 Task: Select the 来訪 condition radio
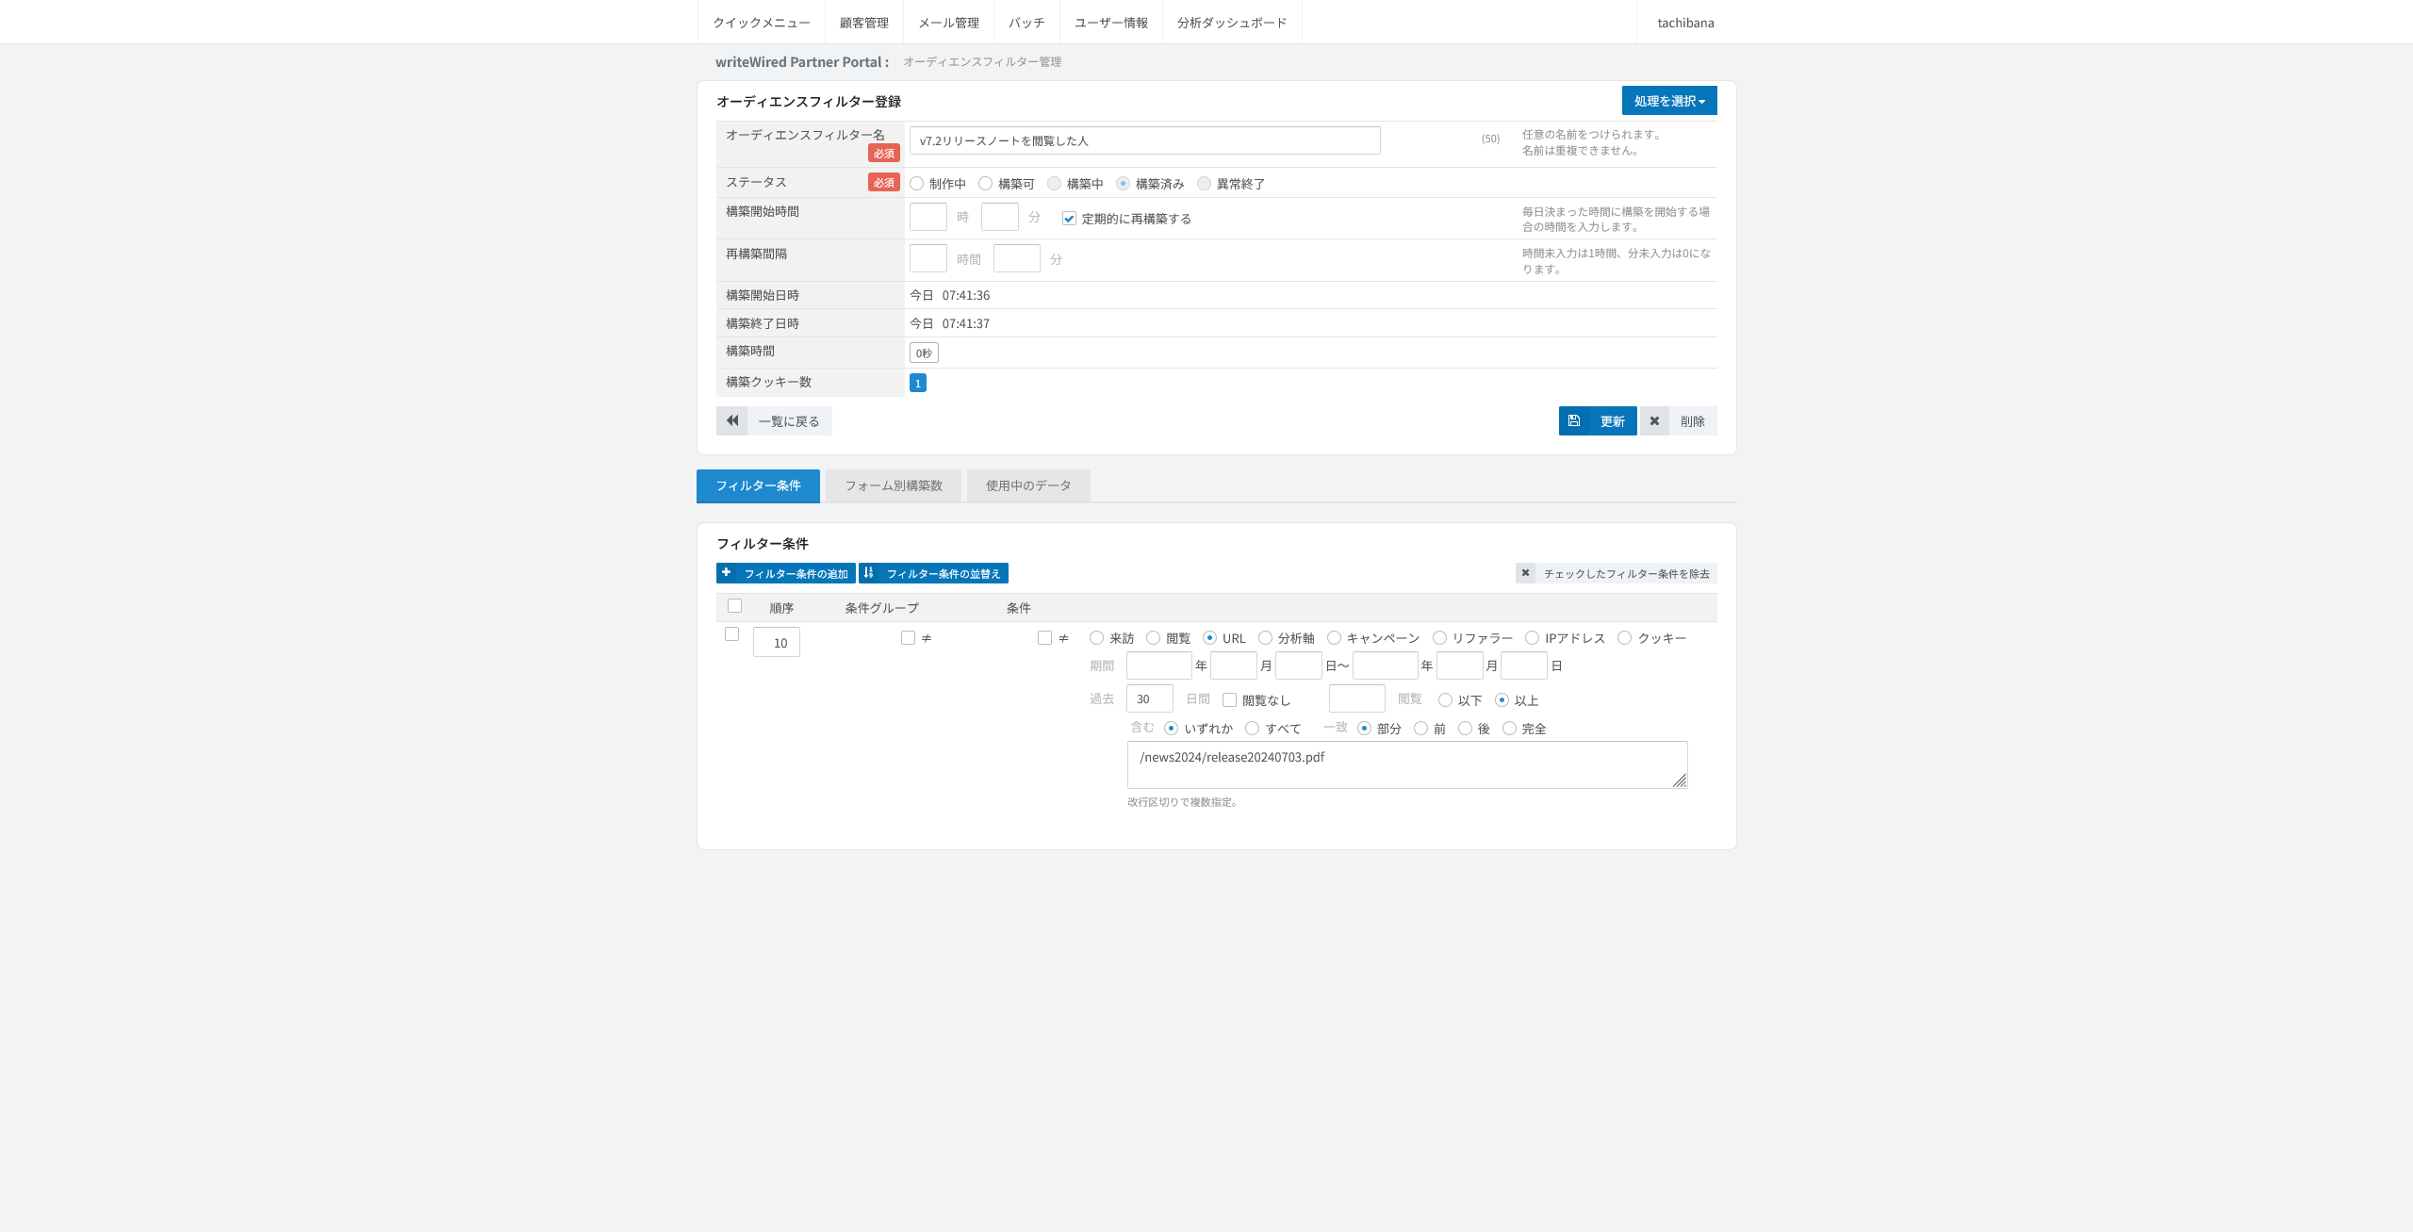(1096, 638)
